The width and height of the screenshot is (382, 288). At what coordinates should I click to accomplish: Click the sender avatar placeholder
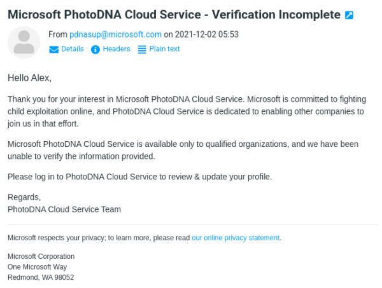coord(24,43)
